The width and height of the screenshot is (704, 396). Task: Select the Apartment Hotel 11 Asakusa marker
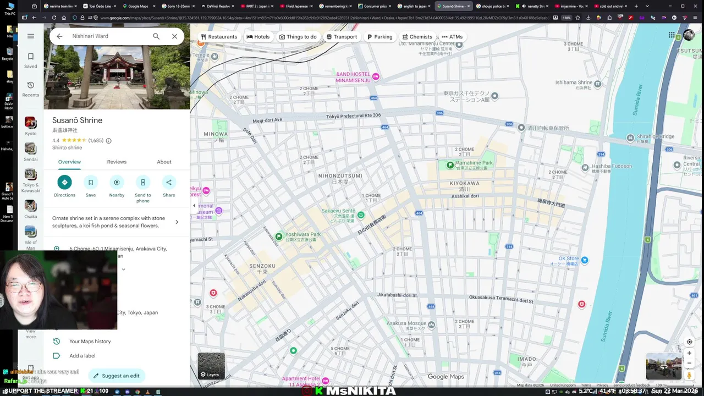tap(326, 381)
